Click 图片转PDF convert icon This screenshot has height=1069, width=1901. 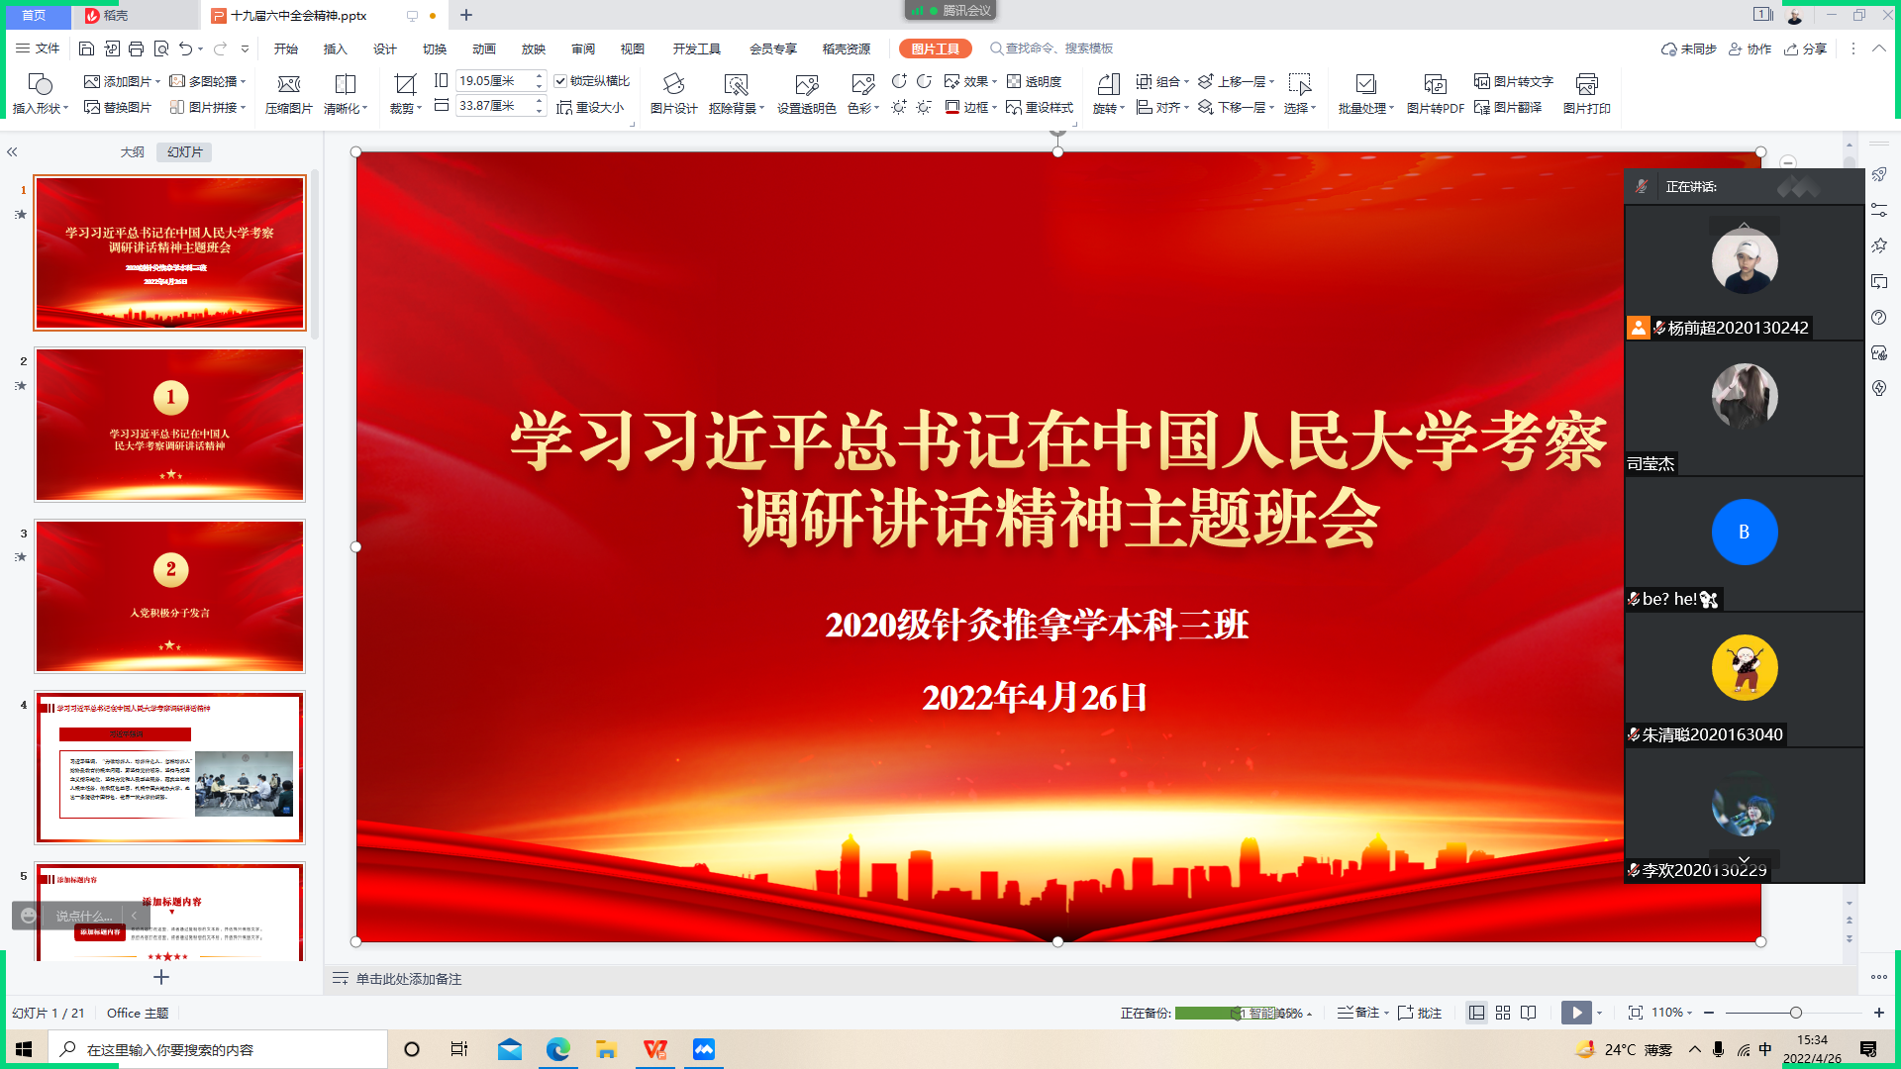click(x=1435, y=85)
